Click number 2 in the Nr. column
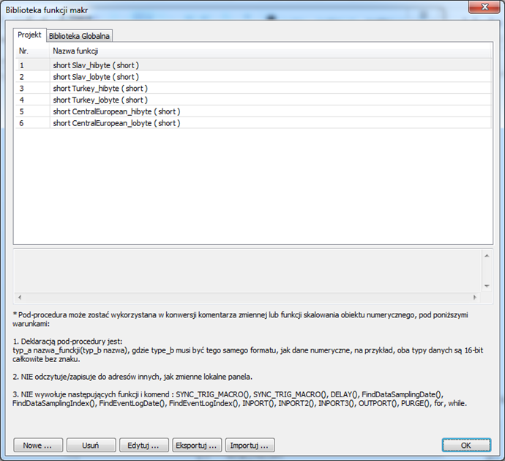 (x=21, y=77)
